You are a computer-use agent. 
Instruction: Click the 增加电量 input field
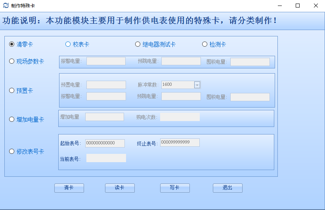tap(105, 117)
